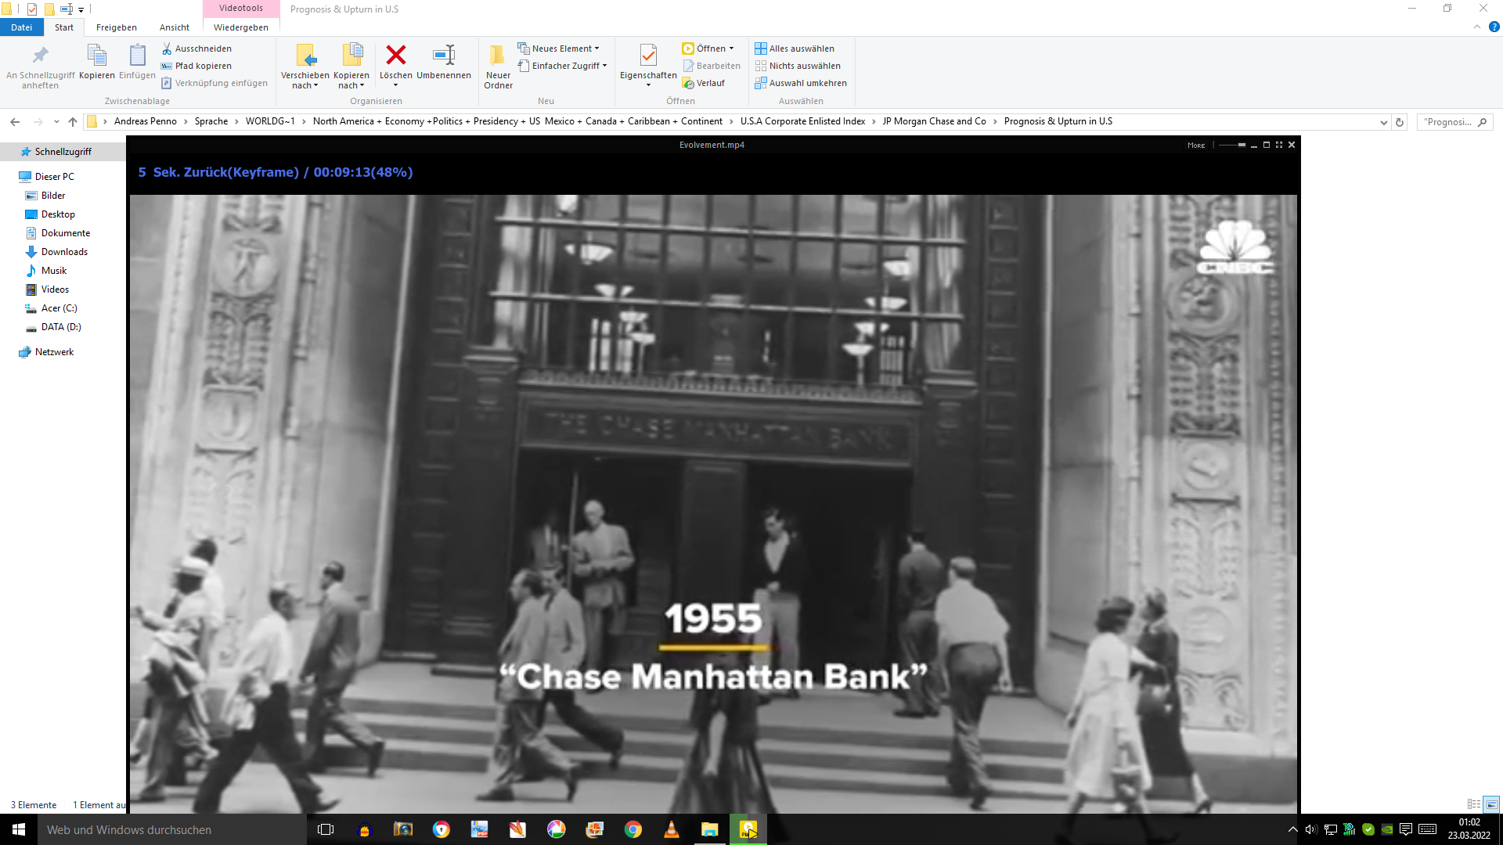Click Bearbeiten in the ribbon
1503x845 pixels.
pos(712,66)
